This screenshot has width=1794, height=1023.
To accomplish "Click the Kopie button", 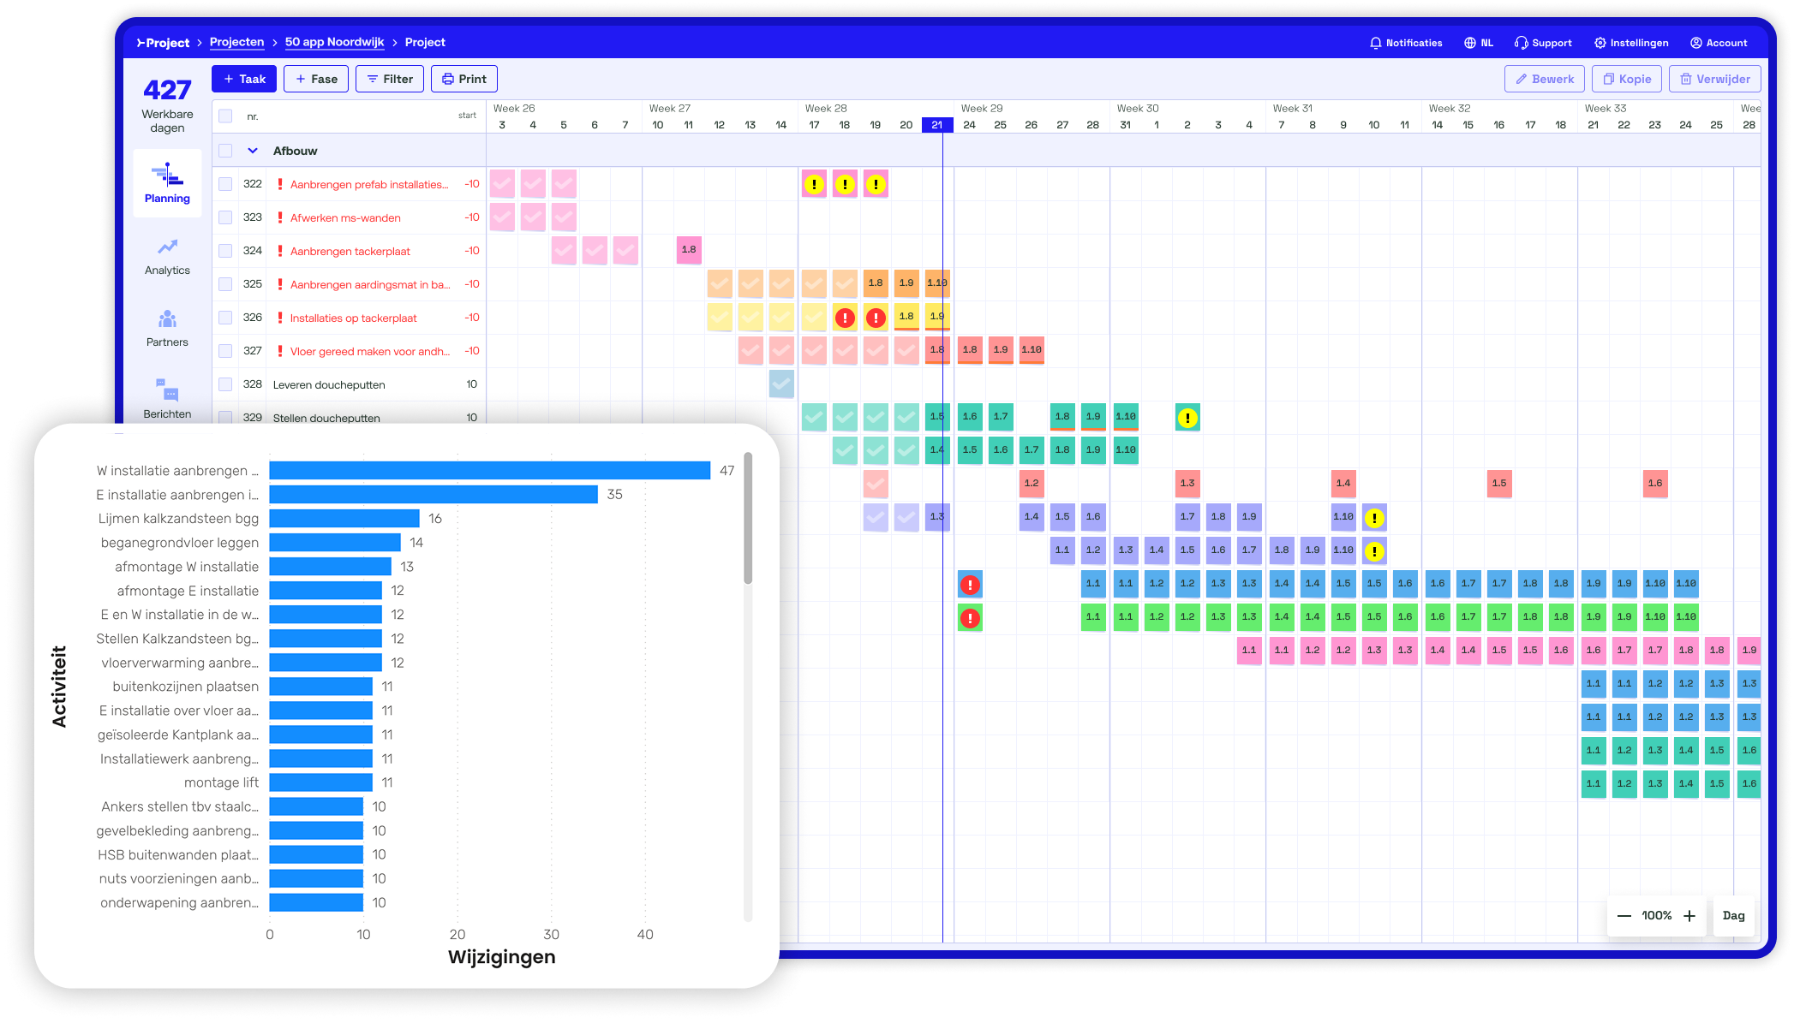I will click(x=1627, y=79).
